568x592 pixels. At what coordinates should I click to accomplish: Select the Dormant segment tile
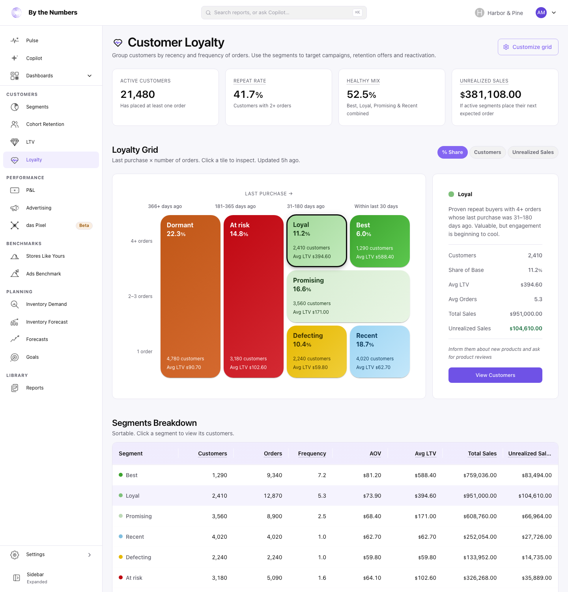[191, 296]
